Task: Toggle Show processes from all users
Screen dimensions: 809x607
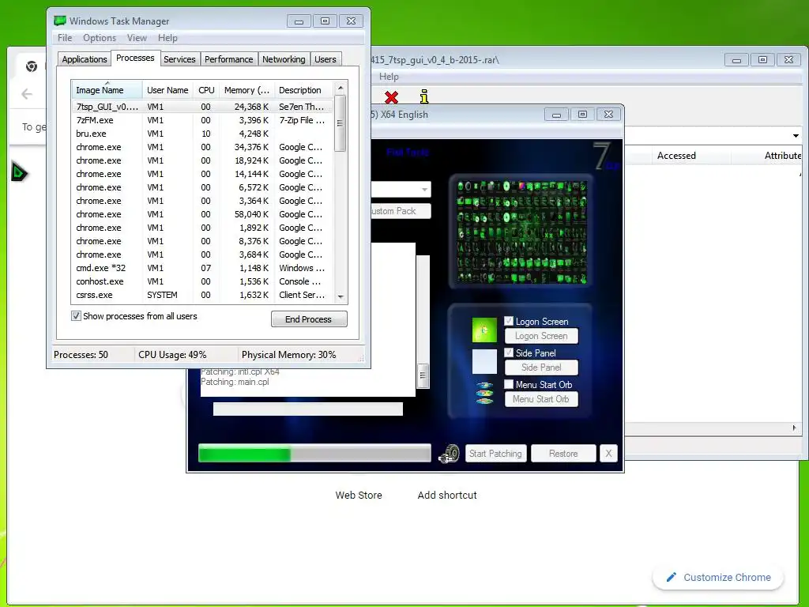Action: pyautogui.click(x=76, y=316)
